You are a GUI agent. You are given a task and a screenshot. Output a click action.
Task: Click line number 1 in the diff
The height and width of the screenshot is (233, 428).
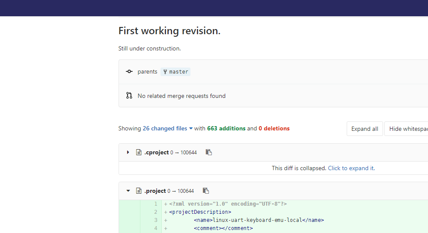[156, 204]
